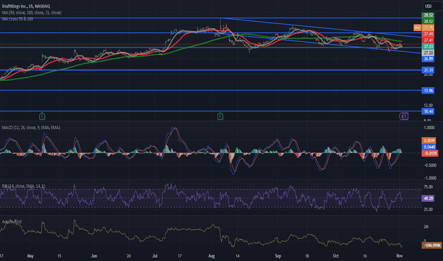This screenshot has width=443, height=261.
Task: Click the blue 0.0440 MACD signal label
Action: 429,147
